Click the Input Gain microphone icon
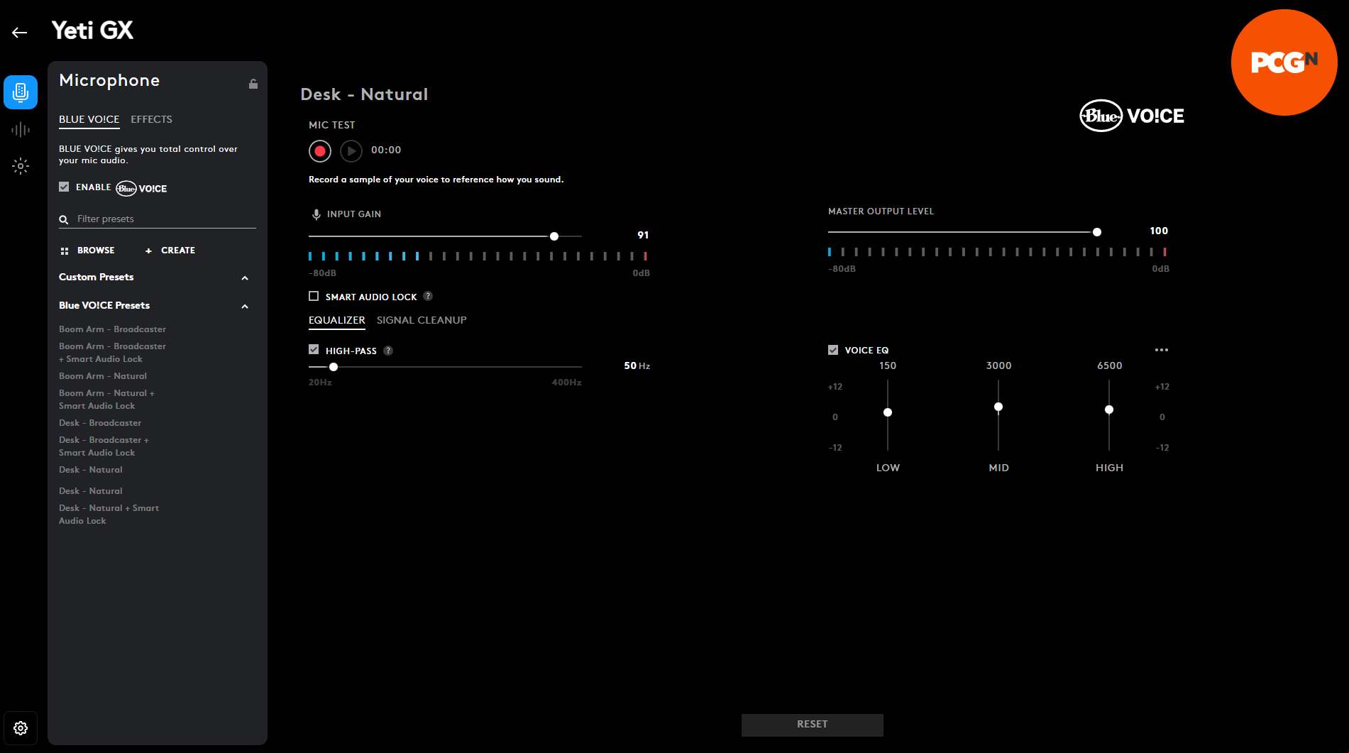1349x753 pixels. [316, 214]
